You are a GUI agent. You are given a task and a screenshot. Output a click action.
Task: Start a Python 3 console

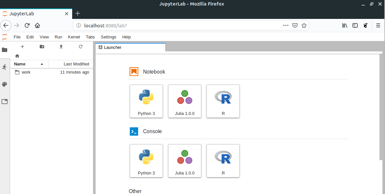tap(146, 161)
